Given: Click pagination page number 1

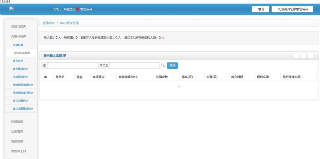Looking at the screenshot, I should [179, 87].
